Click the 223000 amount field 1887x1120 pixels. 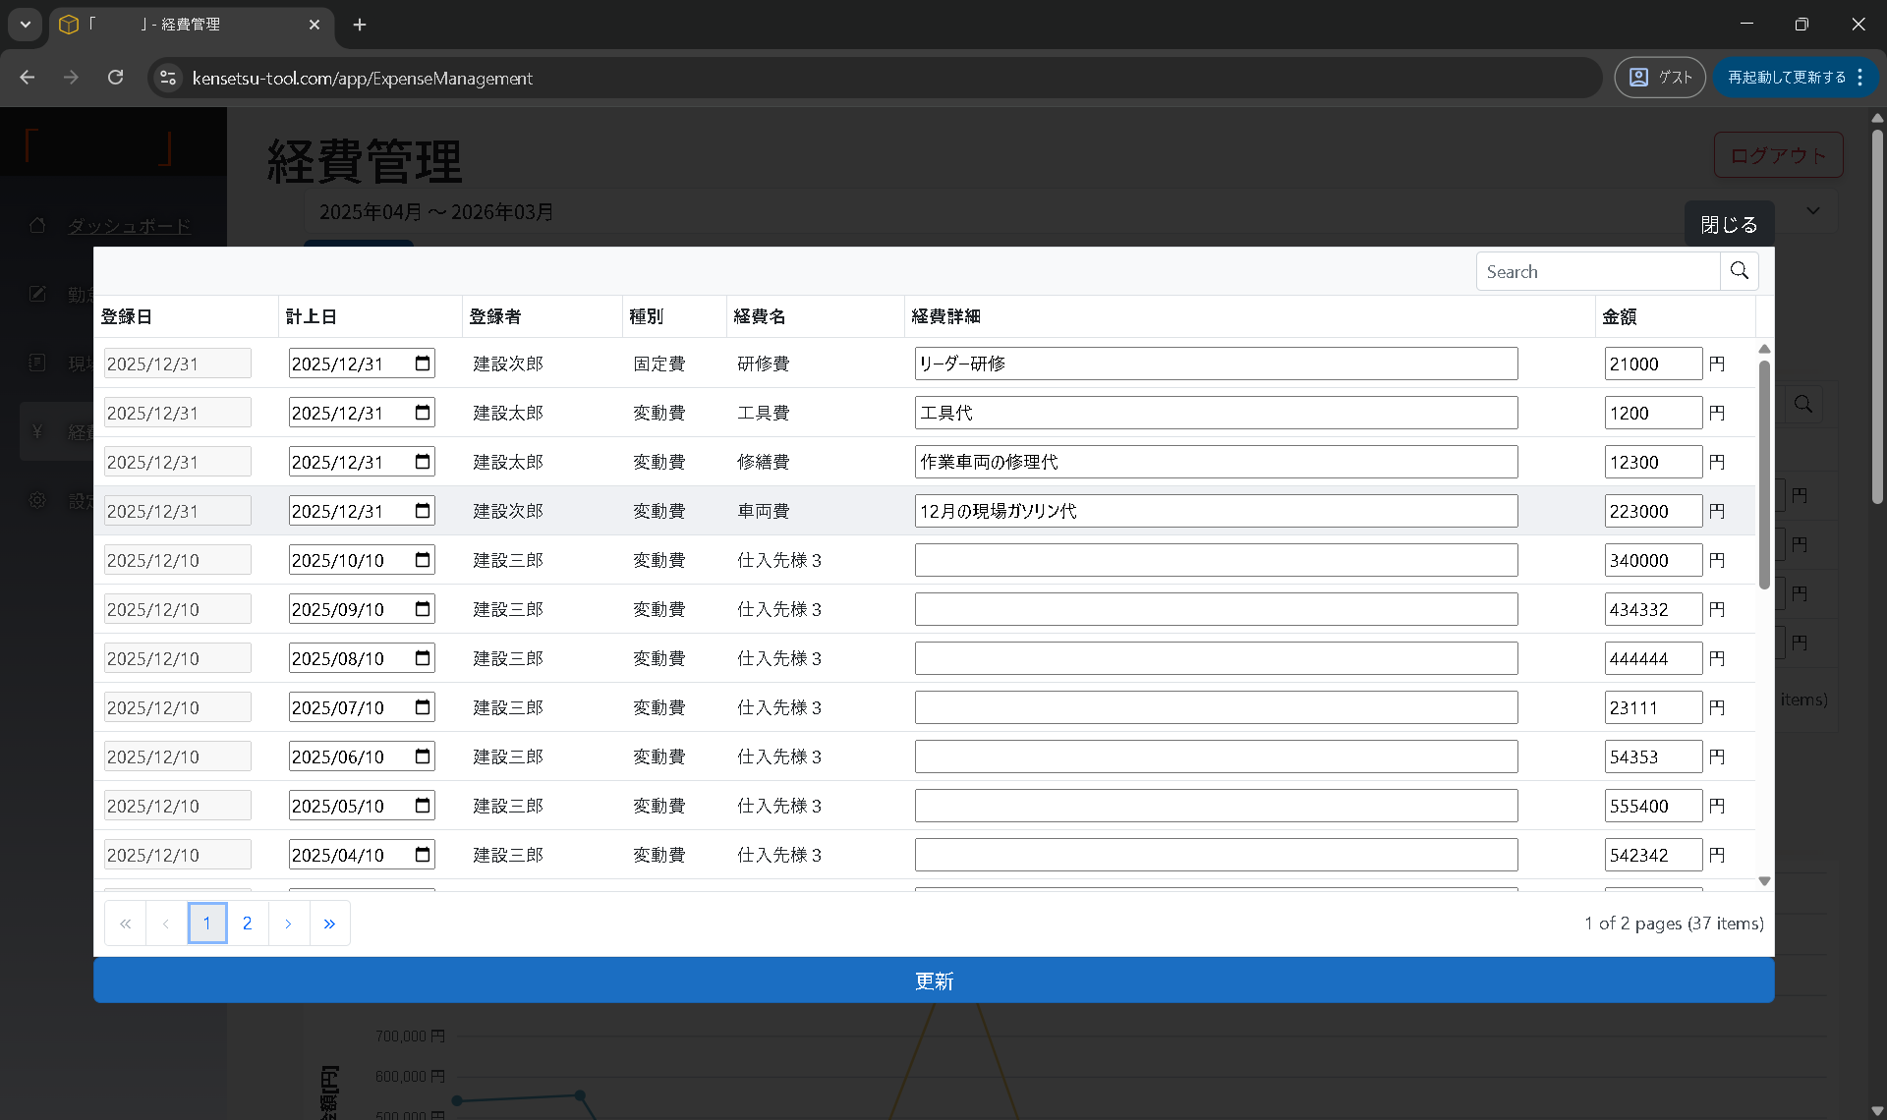[x=1652, y=511]
